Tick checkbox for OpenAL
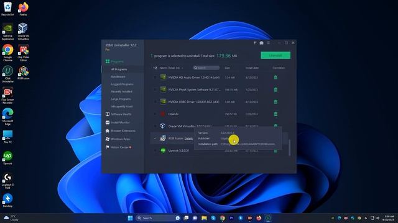Image resolution: width=398 pixels, height=223 pixels. click(x=155, y=114)
